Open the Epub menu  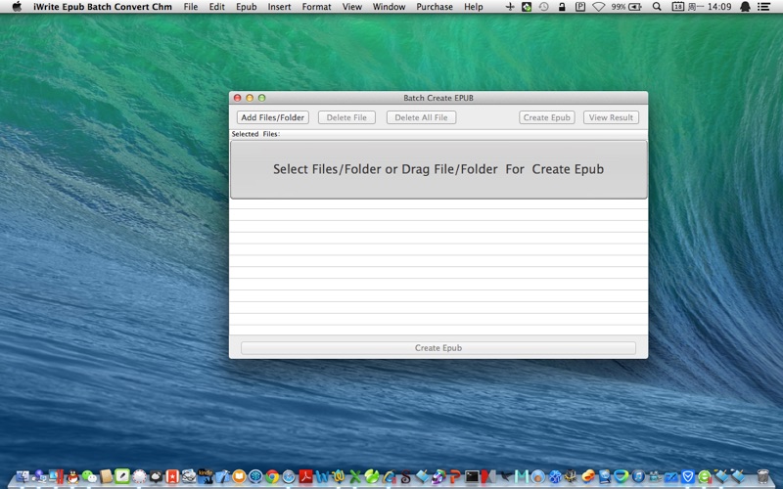point(247,7)
